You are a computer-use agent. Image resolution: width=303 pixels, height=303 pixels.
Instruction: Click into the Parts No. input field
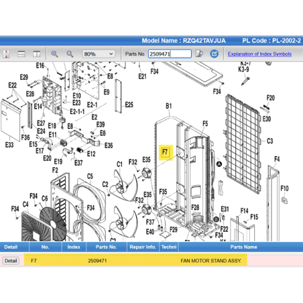[x=170, y=54]
